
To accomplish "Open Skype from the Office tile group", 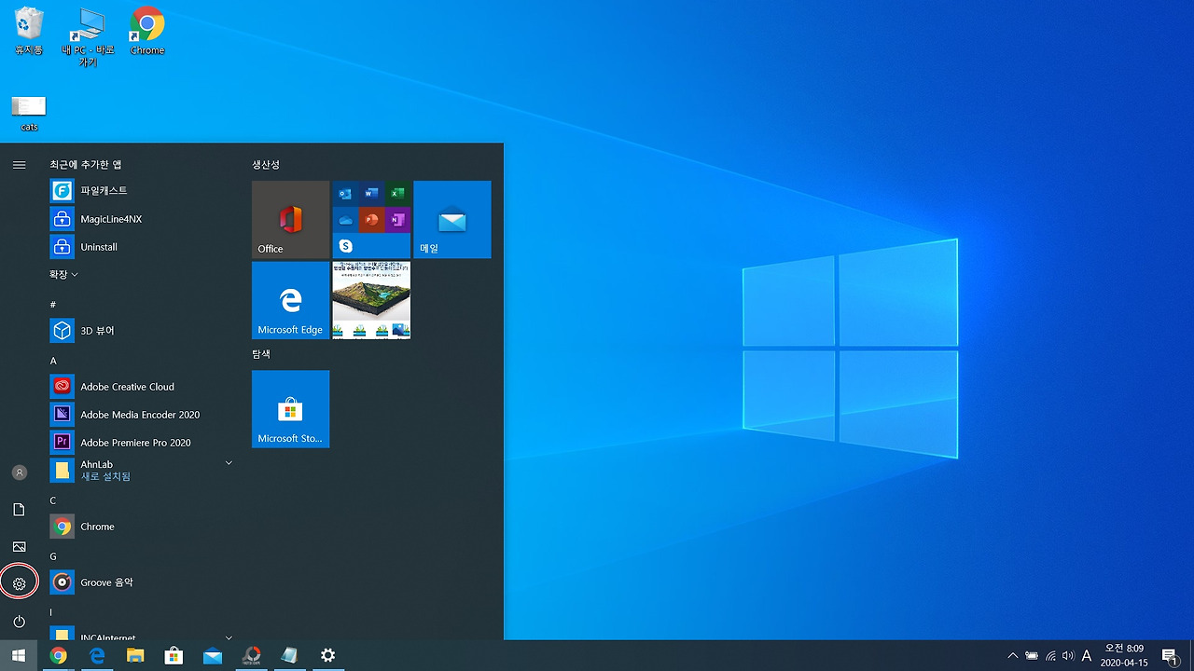I will 345,245.
